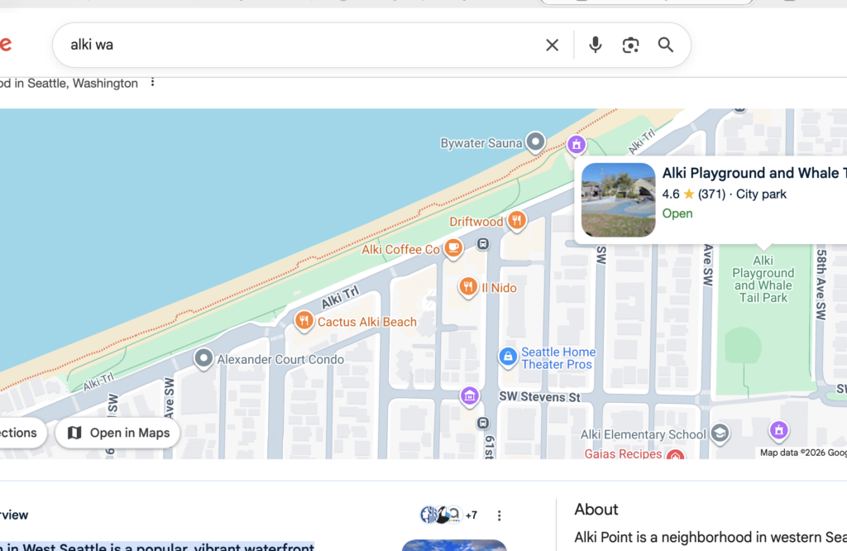847x551 pixels.
Task: Clear the search box text
Action: 552,46
